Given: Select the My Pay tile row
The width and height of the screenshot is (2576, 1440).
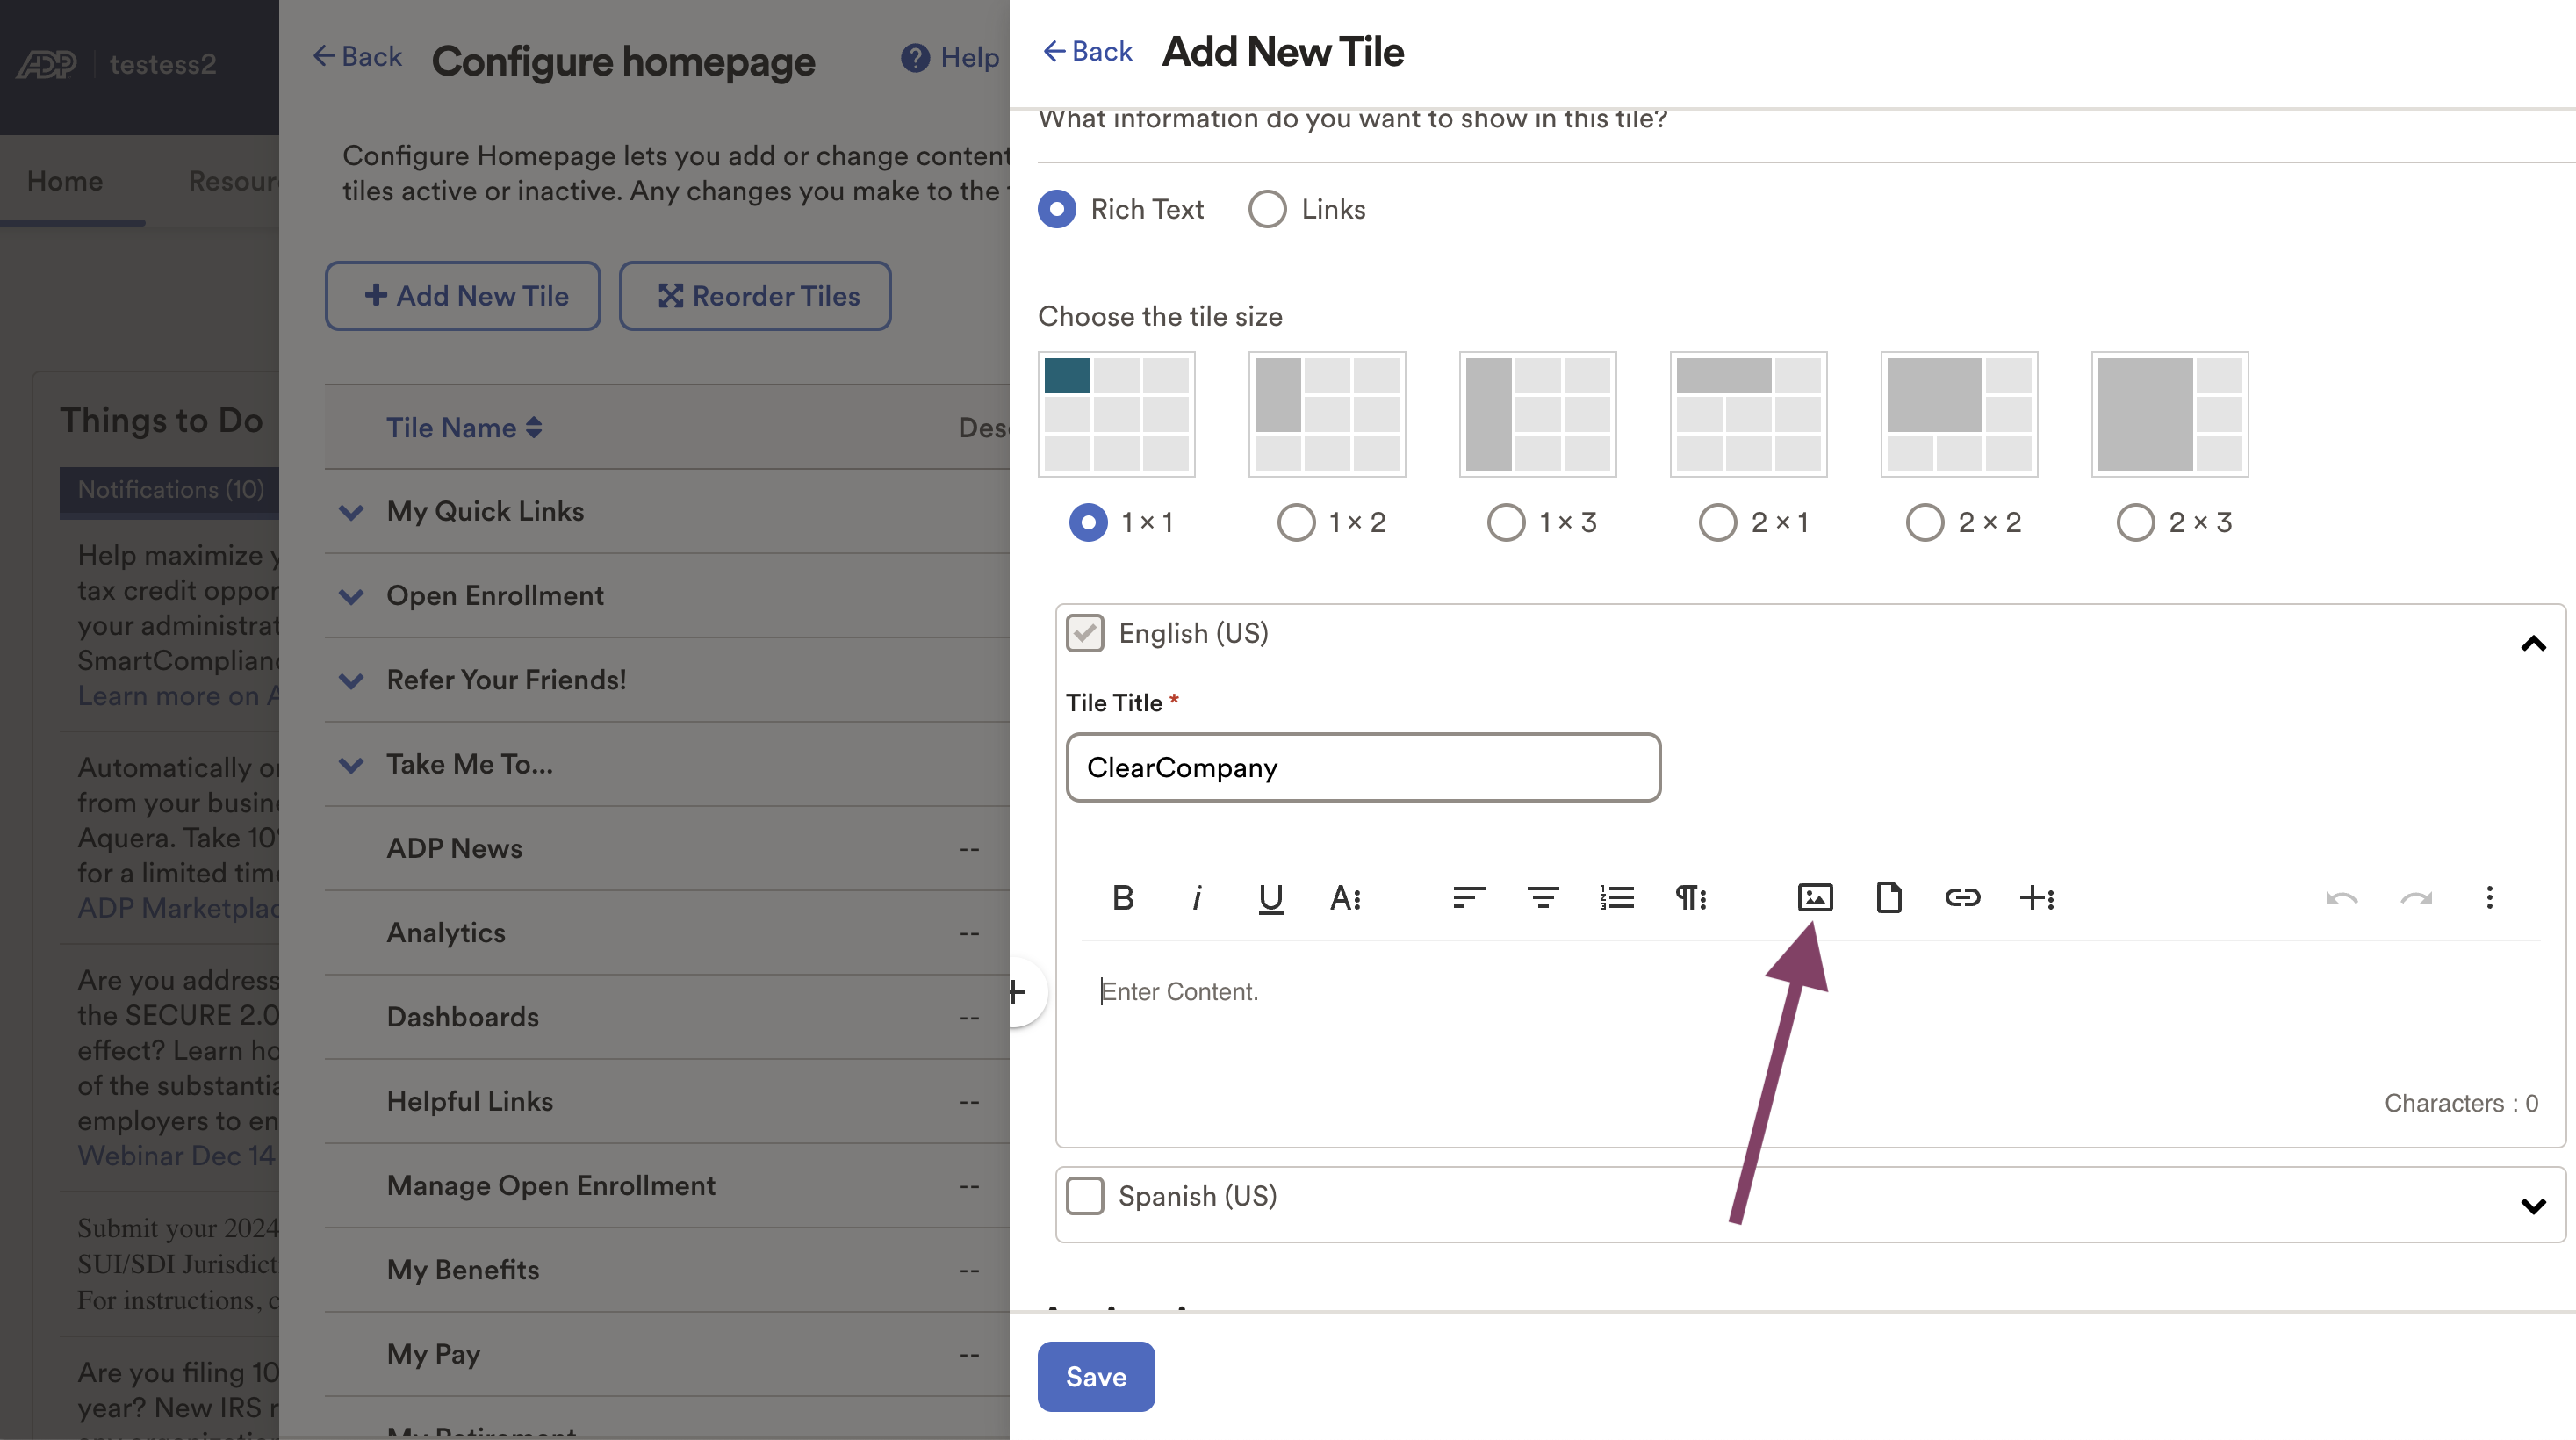Looking at the screenshot, I should click(x=667, y=1354).
